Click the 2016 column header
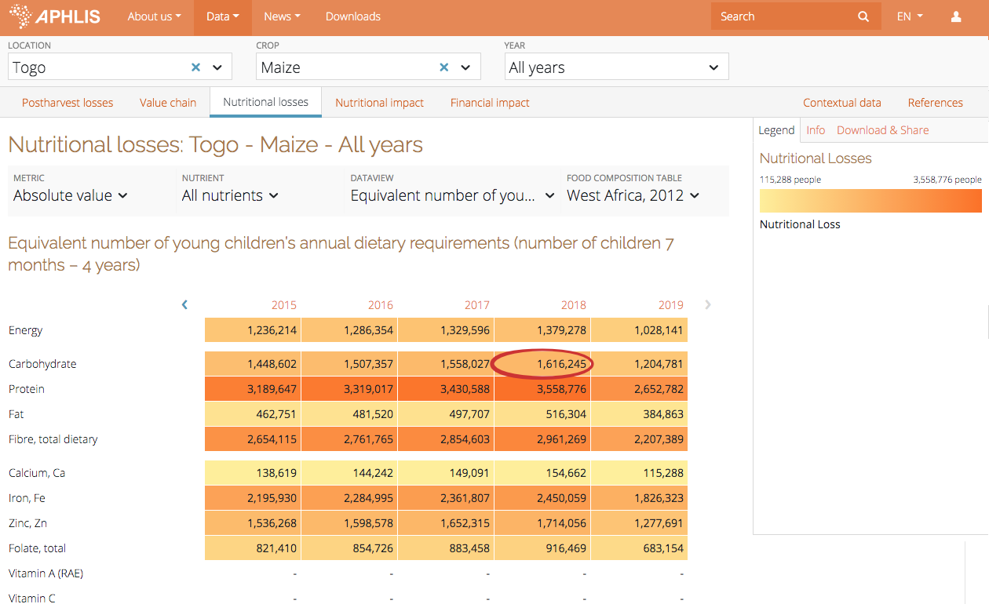Screen dimensions: 989x604 click(x=381, y=305)
